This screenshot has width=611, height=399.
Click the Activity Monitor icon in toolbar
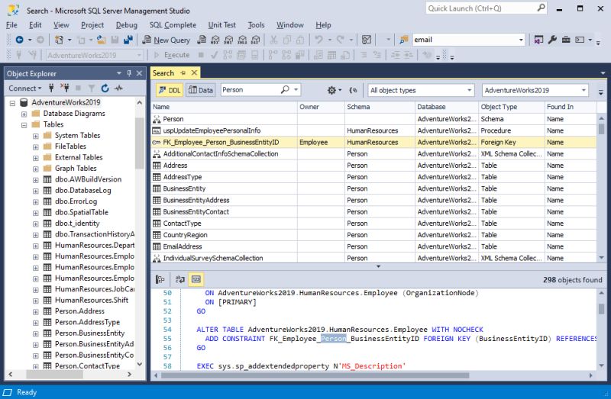click(367, 40)
